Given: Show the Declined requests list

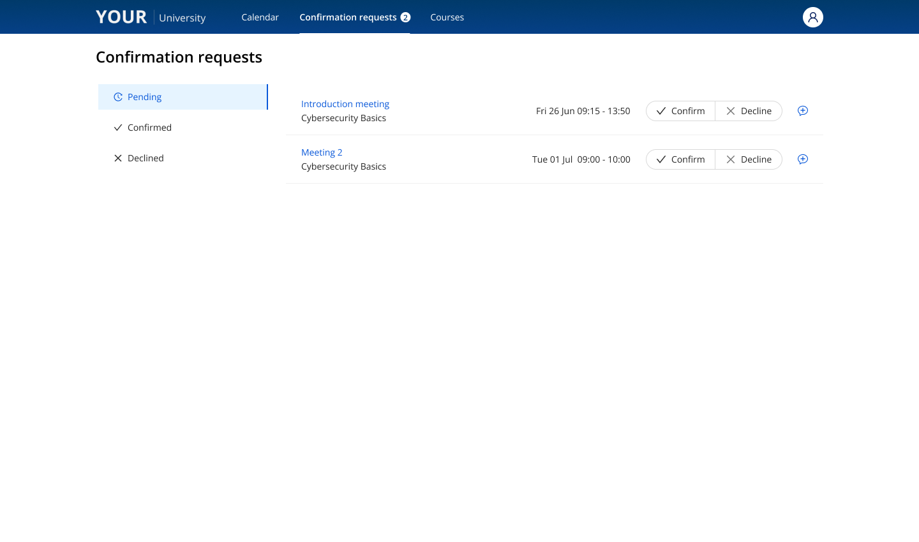Looking at the screenshot, I should click(x=183, y=158).
